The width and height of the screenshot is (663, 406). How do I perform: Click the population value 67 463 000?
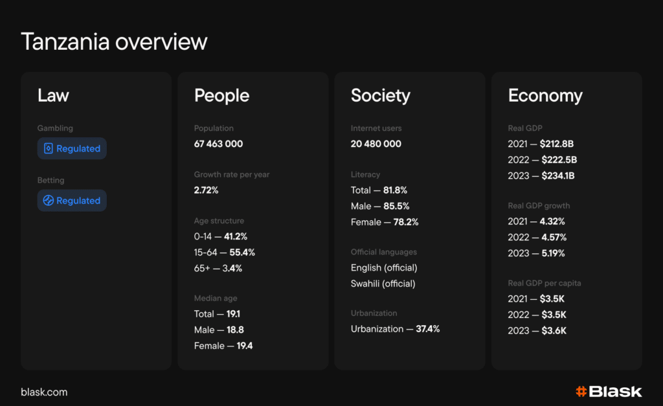(219, 144)
